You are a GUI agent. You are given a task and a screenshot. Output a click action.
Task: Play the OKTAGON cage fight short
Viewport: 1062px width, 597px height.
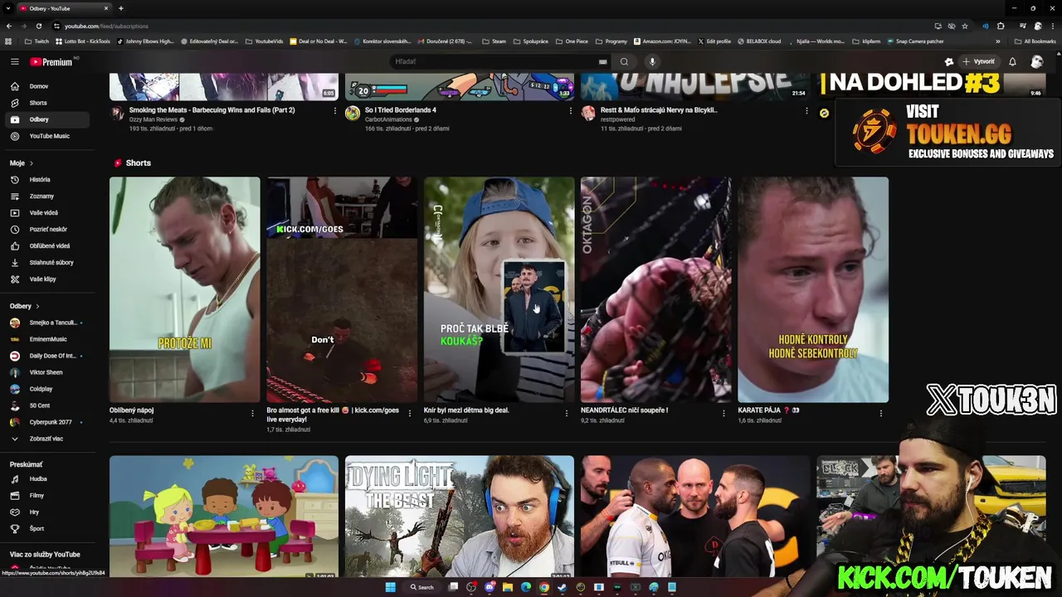(655, 289)
